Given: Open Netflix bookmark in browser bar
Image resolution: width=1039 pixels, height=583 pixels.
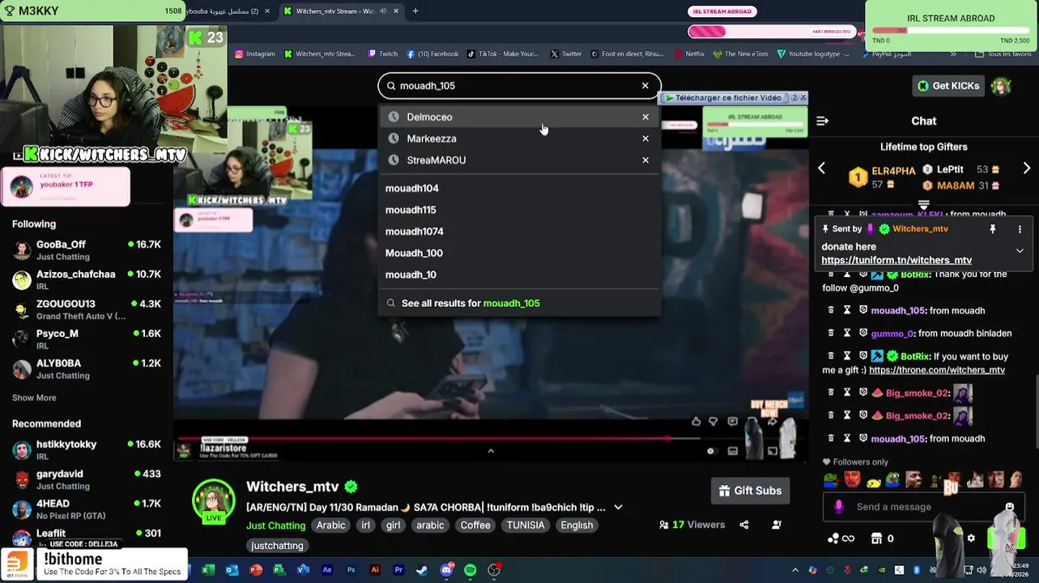Looking at the screenshot, I should (689, 54).
